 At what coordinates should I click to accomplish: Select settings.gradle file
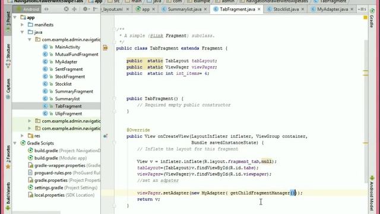[x=62, y=188]
